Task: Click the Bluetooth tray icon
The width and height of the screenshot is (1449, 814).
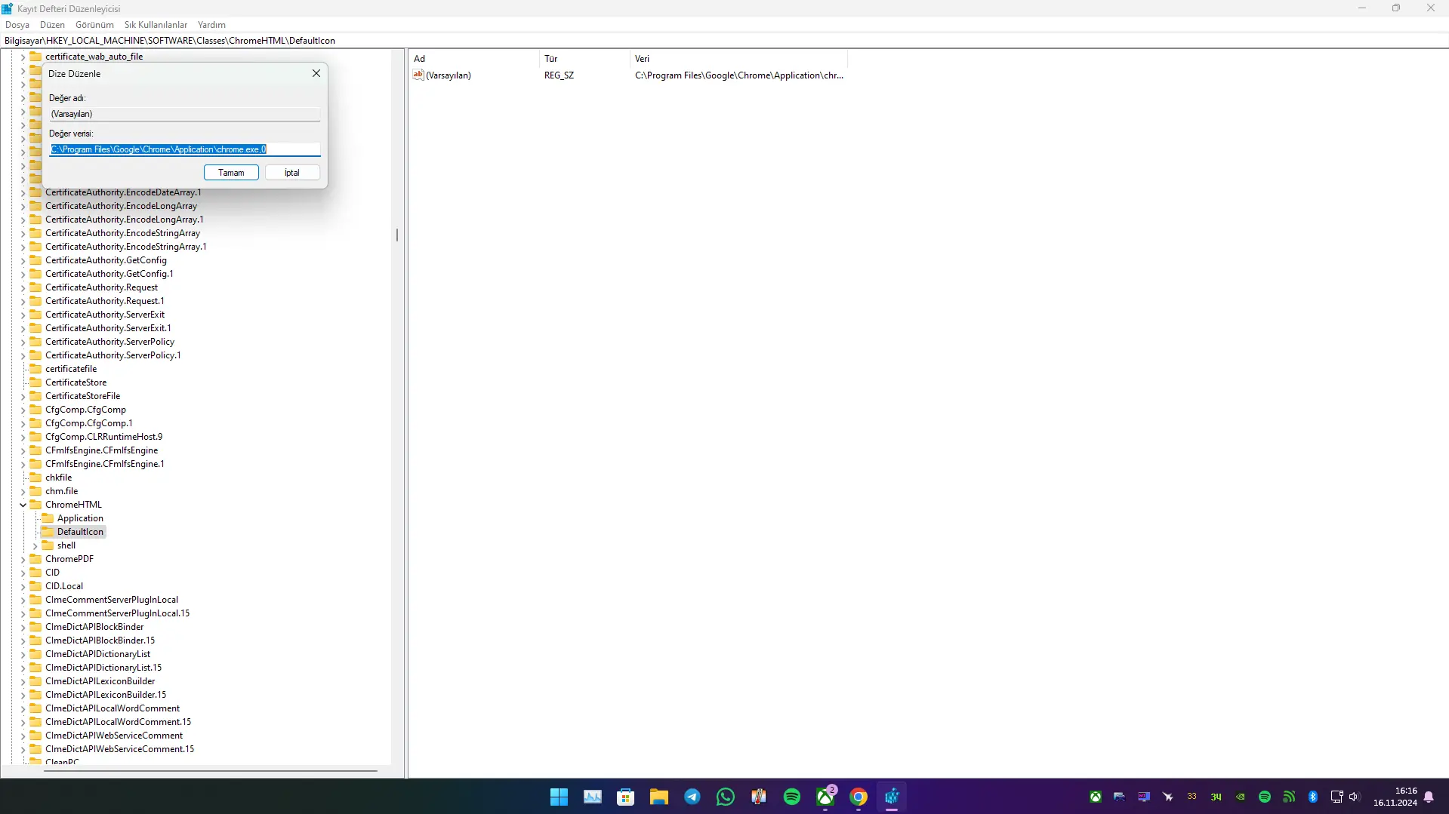Action: pyautogui.click(x=1312, y=797)
